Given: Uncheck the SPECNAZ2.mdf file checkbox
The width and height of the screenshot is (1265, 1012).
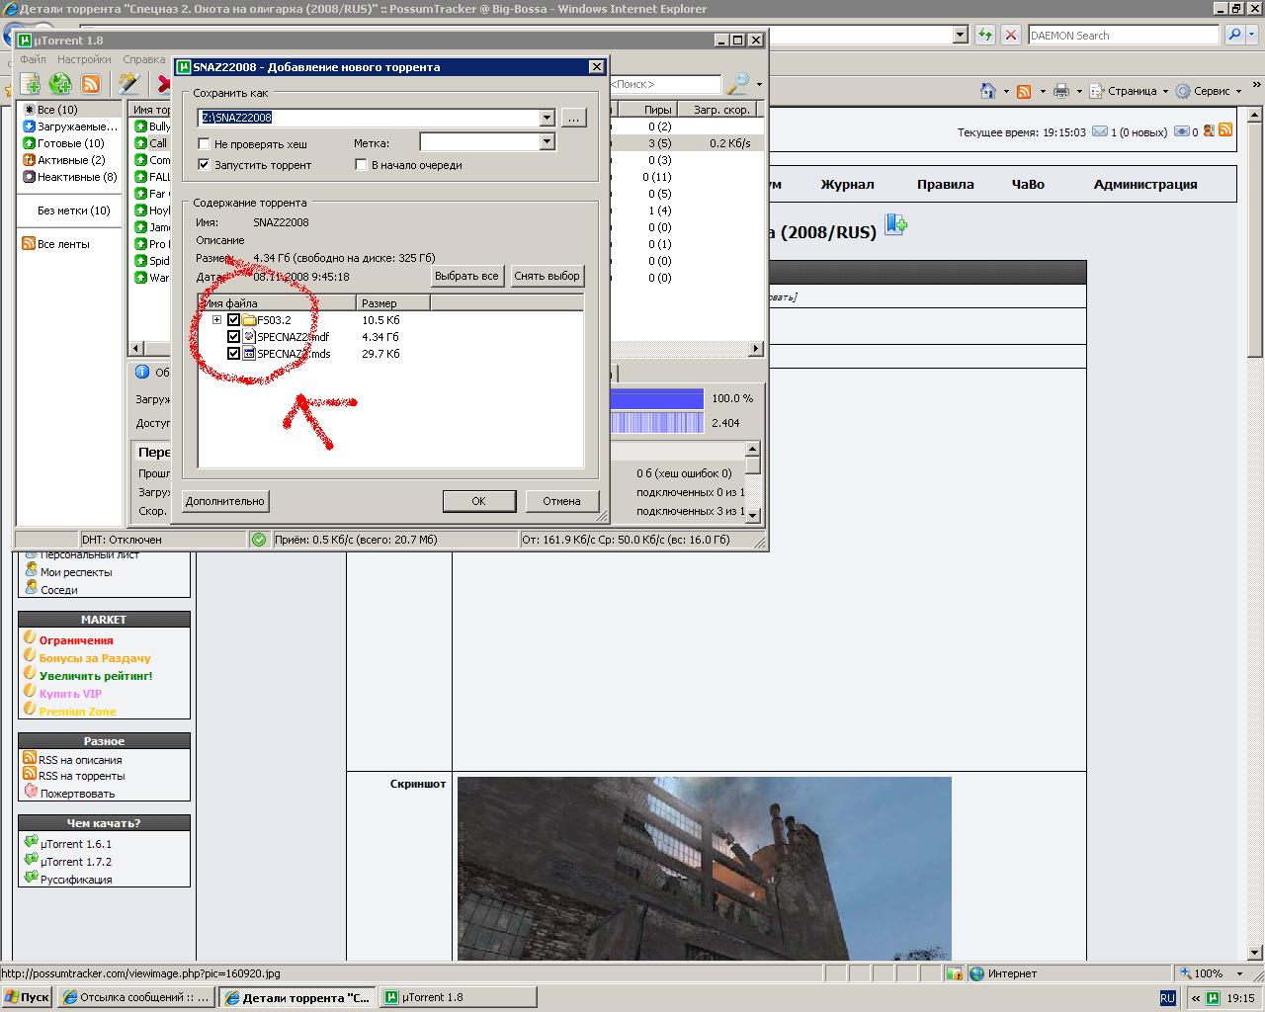Looking at the screenshot, I should coord(234,337).
